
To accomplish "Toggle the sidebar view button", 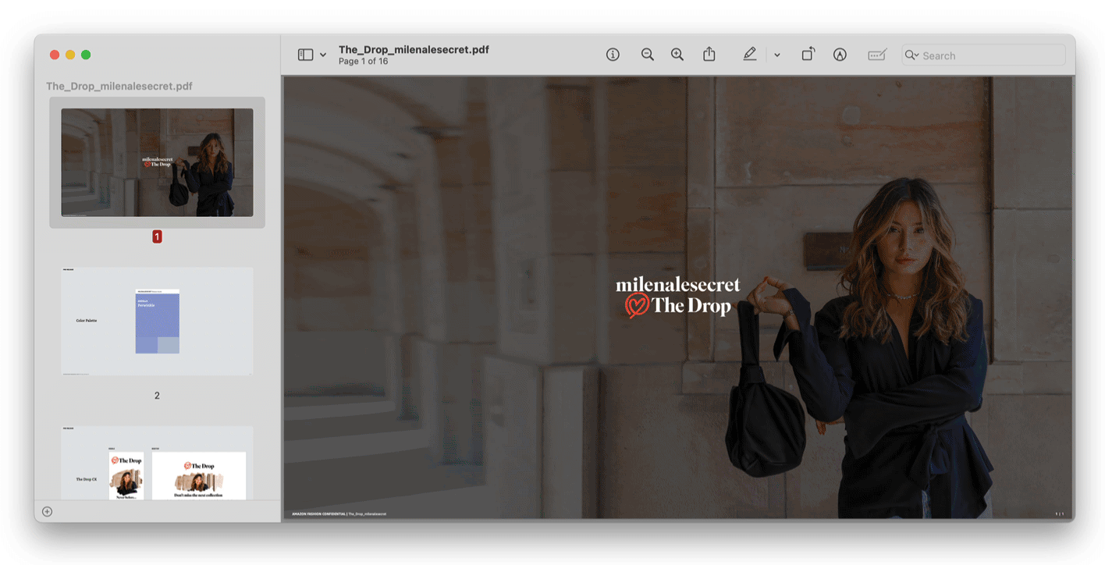I will 305,55.
